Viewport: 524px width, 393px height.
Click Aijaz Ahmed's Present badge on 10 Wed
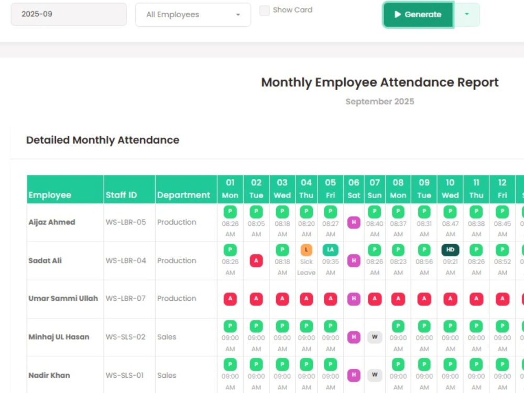click(x=450, y=212)
